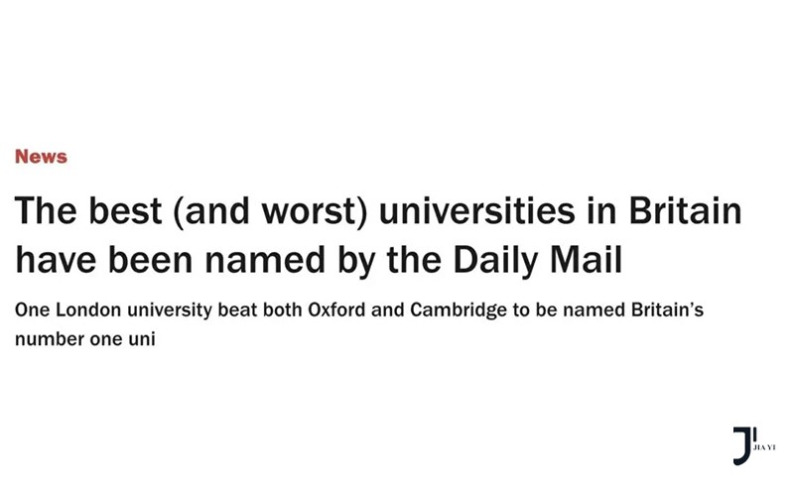The image size is (794, 496).
Task: Click the word universities in the headline
Action: tap(477, 210)
